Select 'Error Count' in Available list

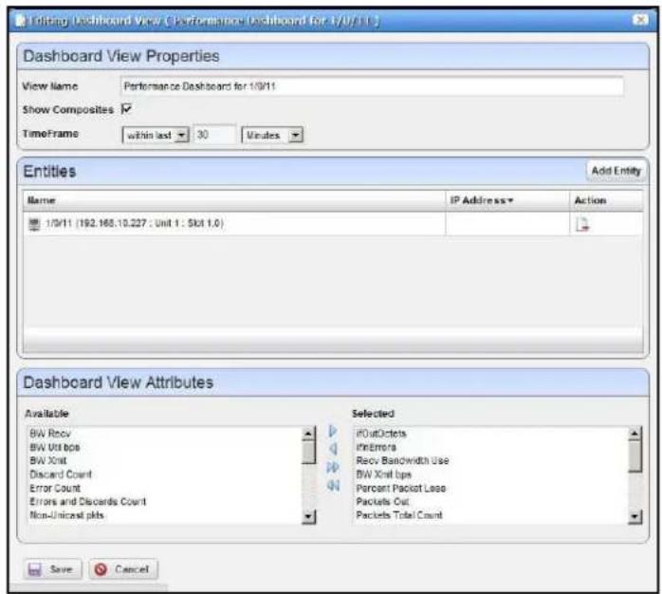(x=55, y=488)
